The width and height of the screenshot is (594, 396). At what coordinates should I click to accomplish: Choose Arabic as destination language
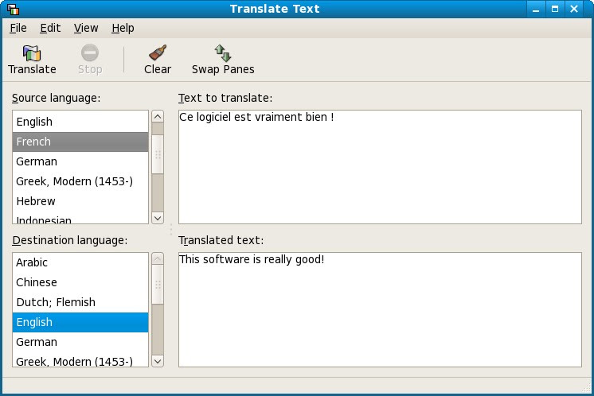click(80, 262)
